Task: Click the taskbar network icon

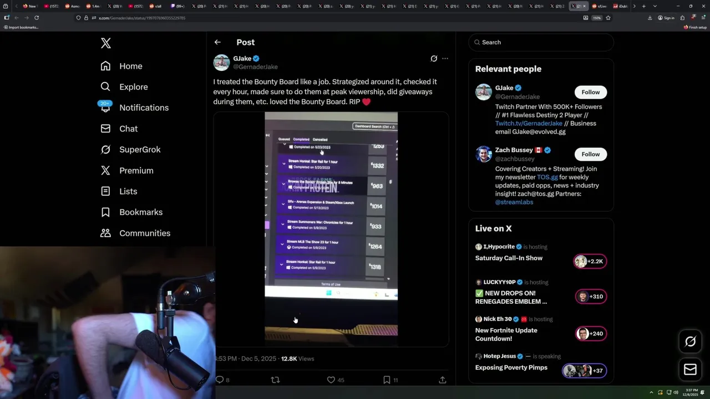Action: coord(668,392)
